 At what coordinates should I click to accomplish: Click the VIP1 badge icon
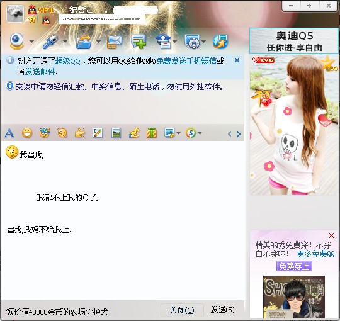click(46, 10)
